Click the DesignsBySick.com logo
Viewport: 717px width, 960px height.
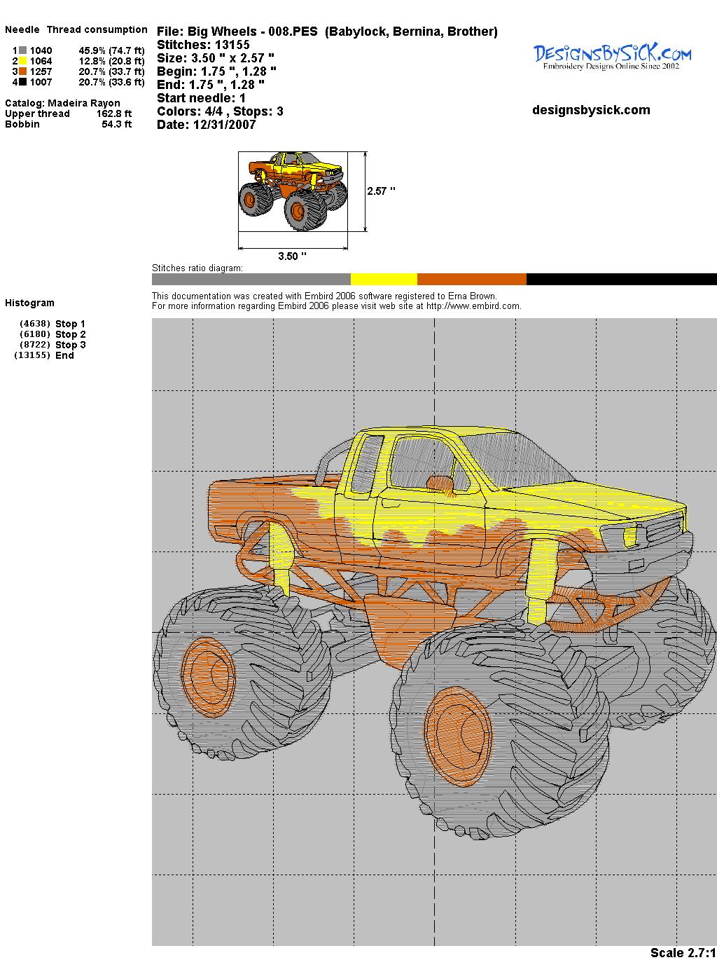[x=612, y=56]
